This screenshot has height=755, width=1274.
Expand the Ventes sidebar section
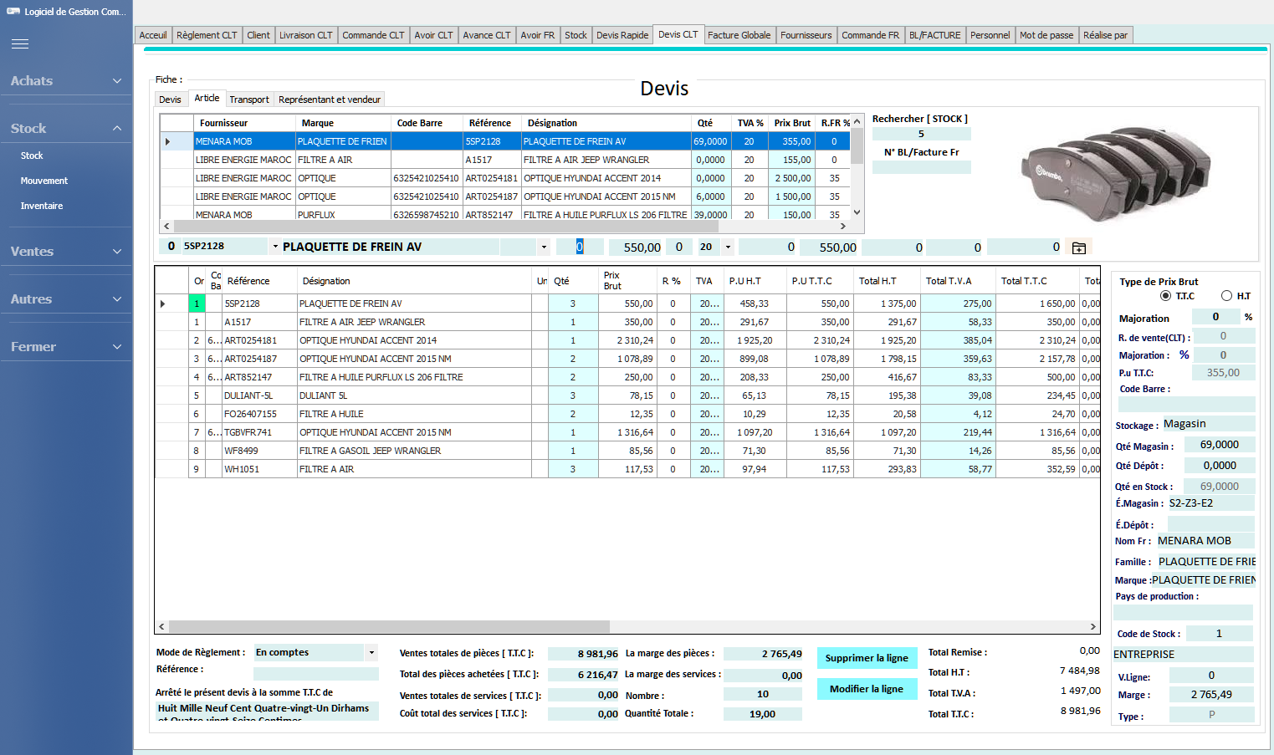(66, 252)
